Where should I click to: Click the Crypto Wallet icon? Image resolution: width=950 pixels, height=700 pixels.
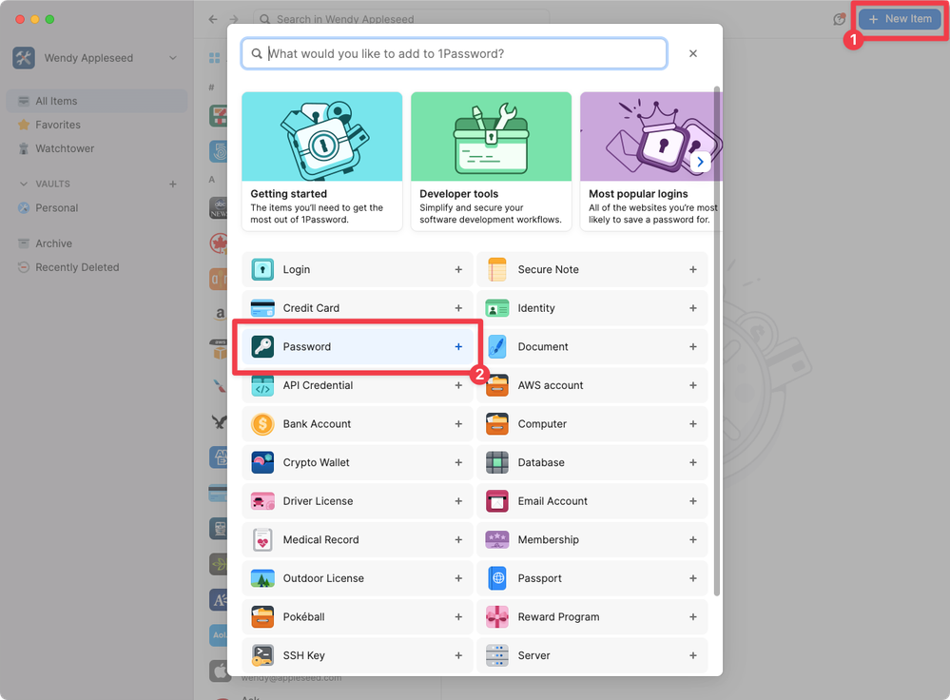pyautogui.click(x=262, y=463)
